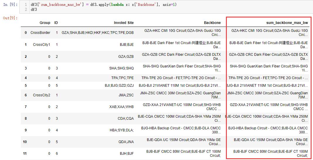The image size is (313, 160).
Task: Click the Group column header
Action: coord(45,23)
